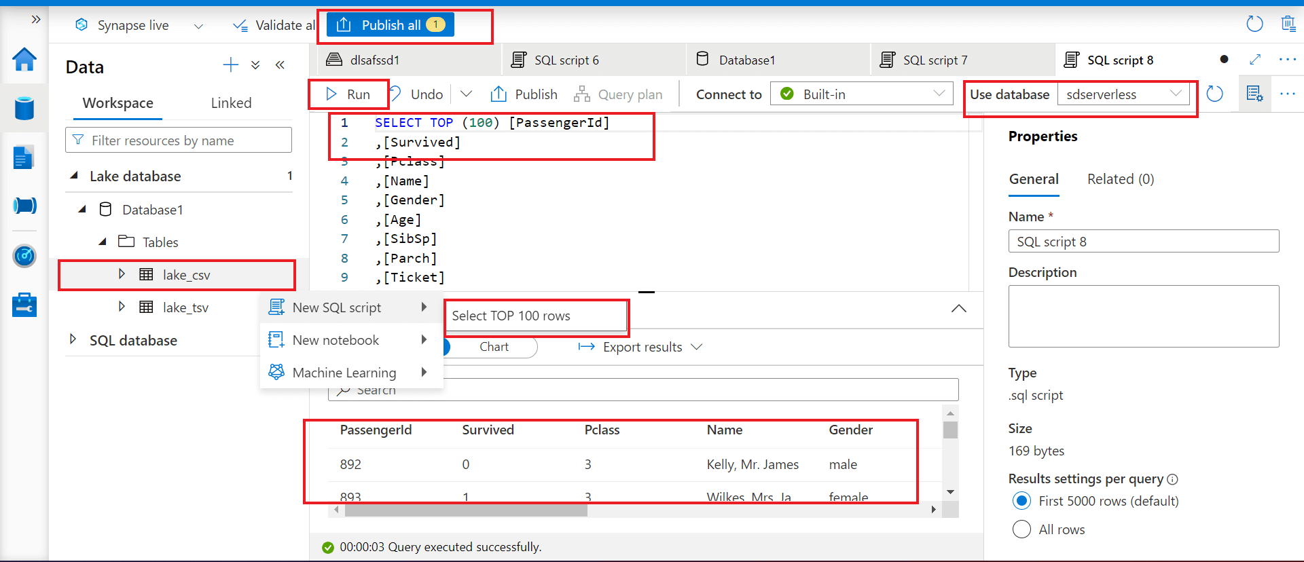1304x562 pixels.
Task: Expand the SQL database section
Action: [x=73, y=339]
